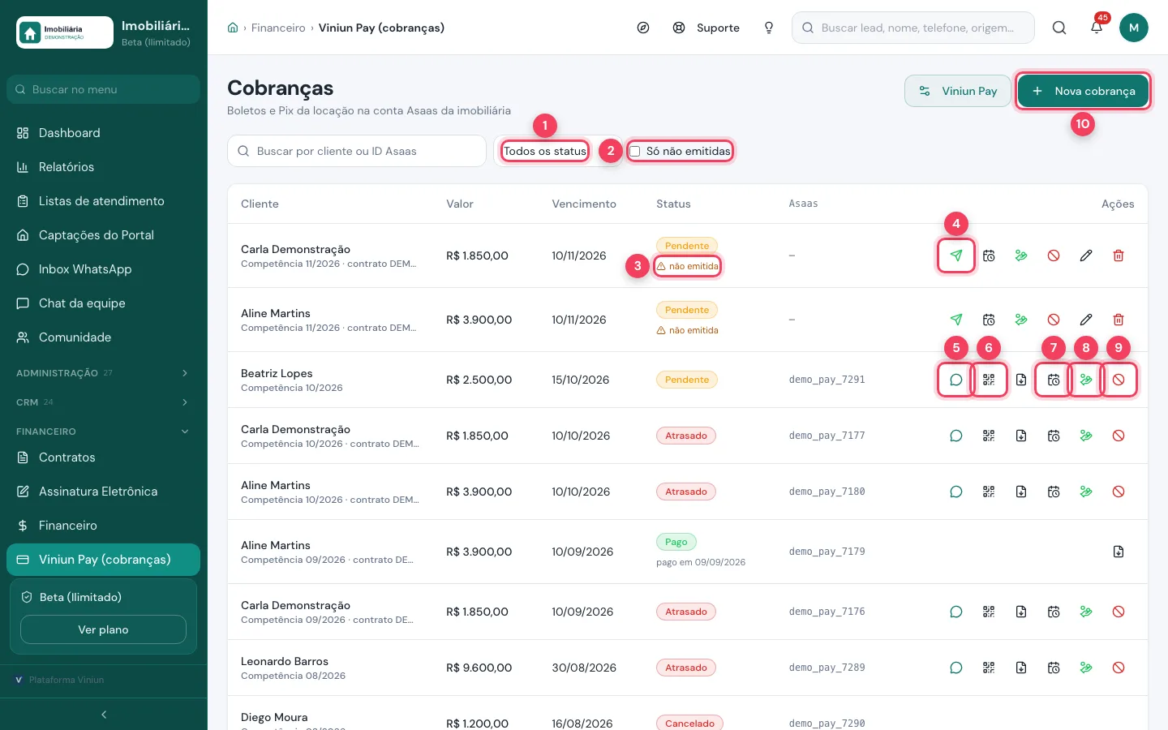
Task: Download boleto file for Beatriz Lopes' charge
Action: pos(1021,380)
